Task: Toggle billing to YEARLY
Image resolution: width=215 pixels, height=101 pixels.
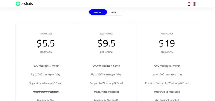Action: click(114, 12)
